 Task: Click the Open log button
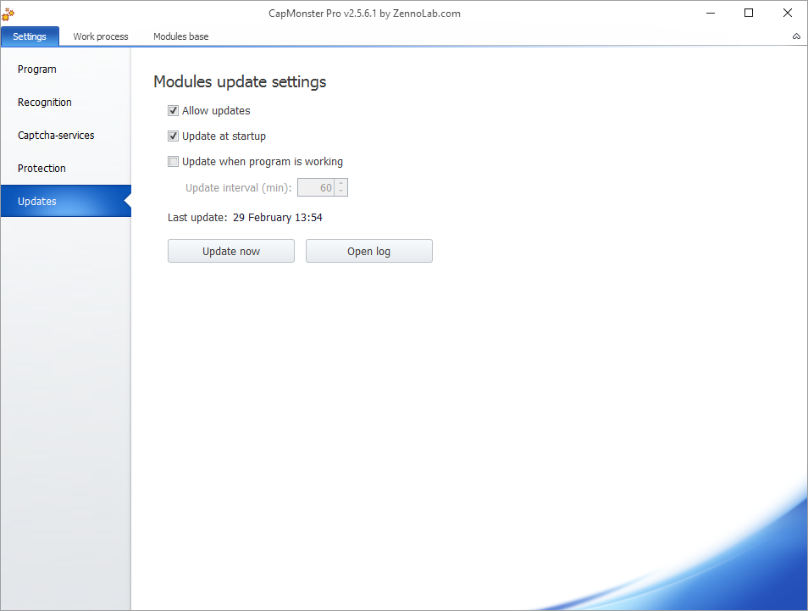coord(369,251)
